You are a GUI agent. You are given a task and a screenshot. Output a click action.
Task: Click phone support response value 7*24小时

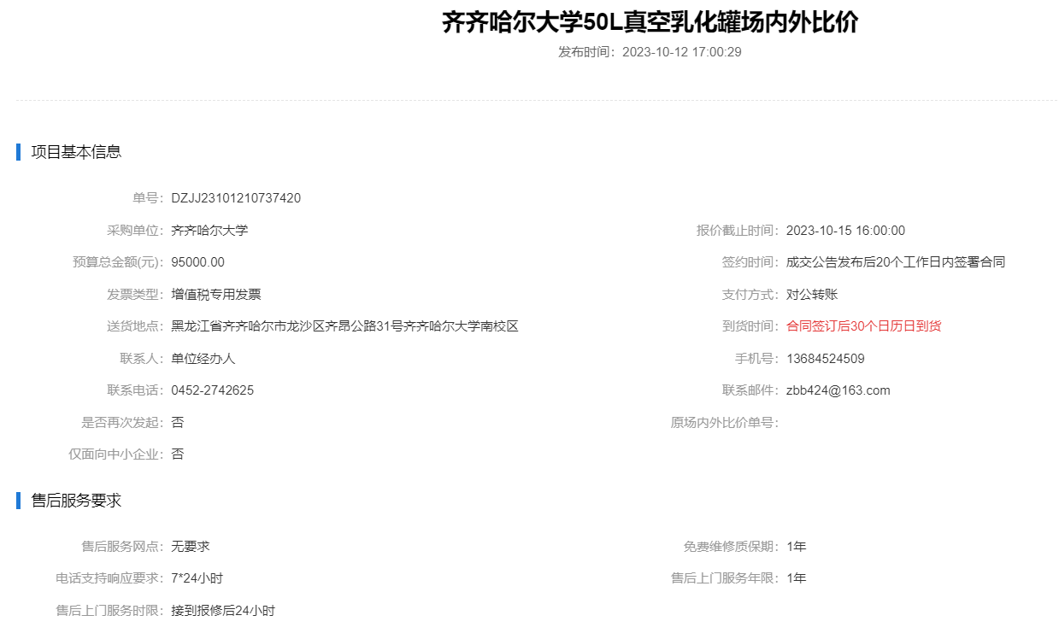(x=197, y=578)
